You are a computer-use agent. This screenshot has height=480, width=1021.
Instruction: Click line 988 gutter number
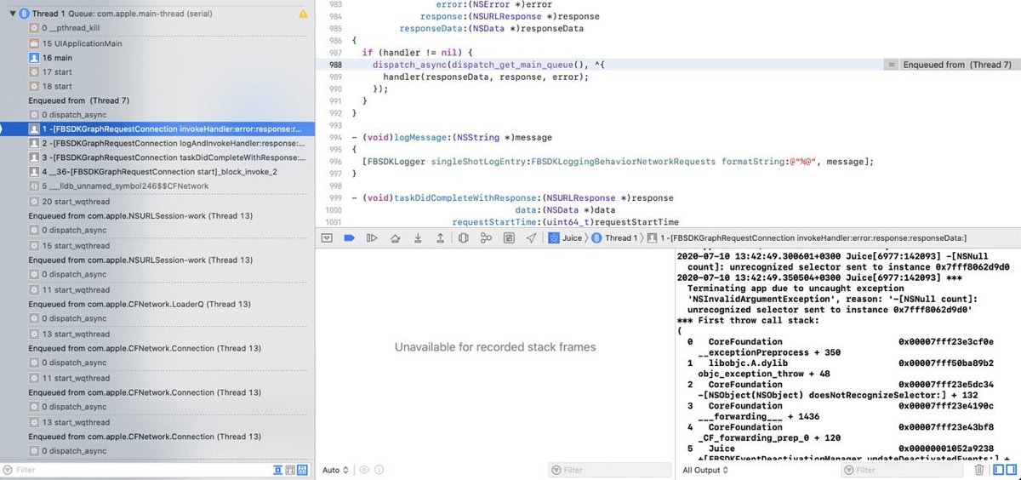pyautogui.click(x=335, y=65)
